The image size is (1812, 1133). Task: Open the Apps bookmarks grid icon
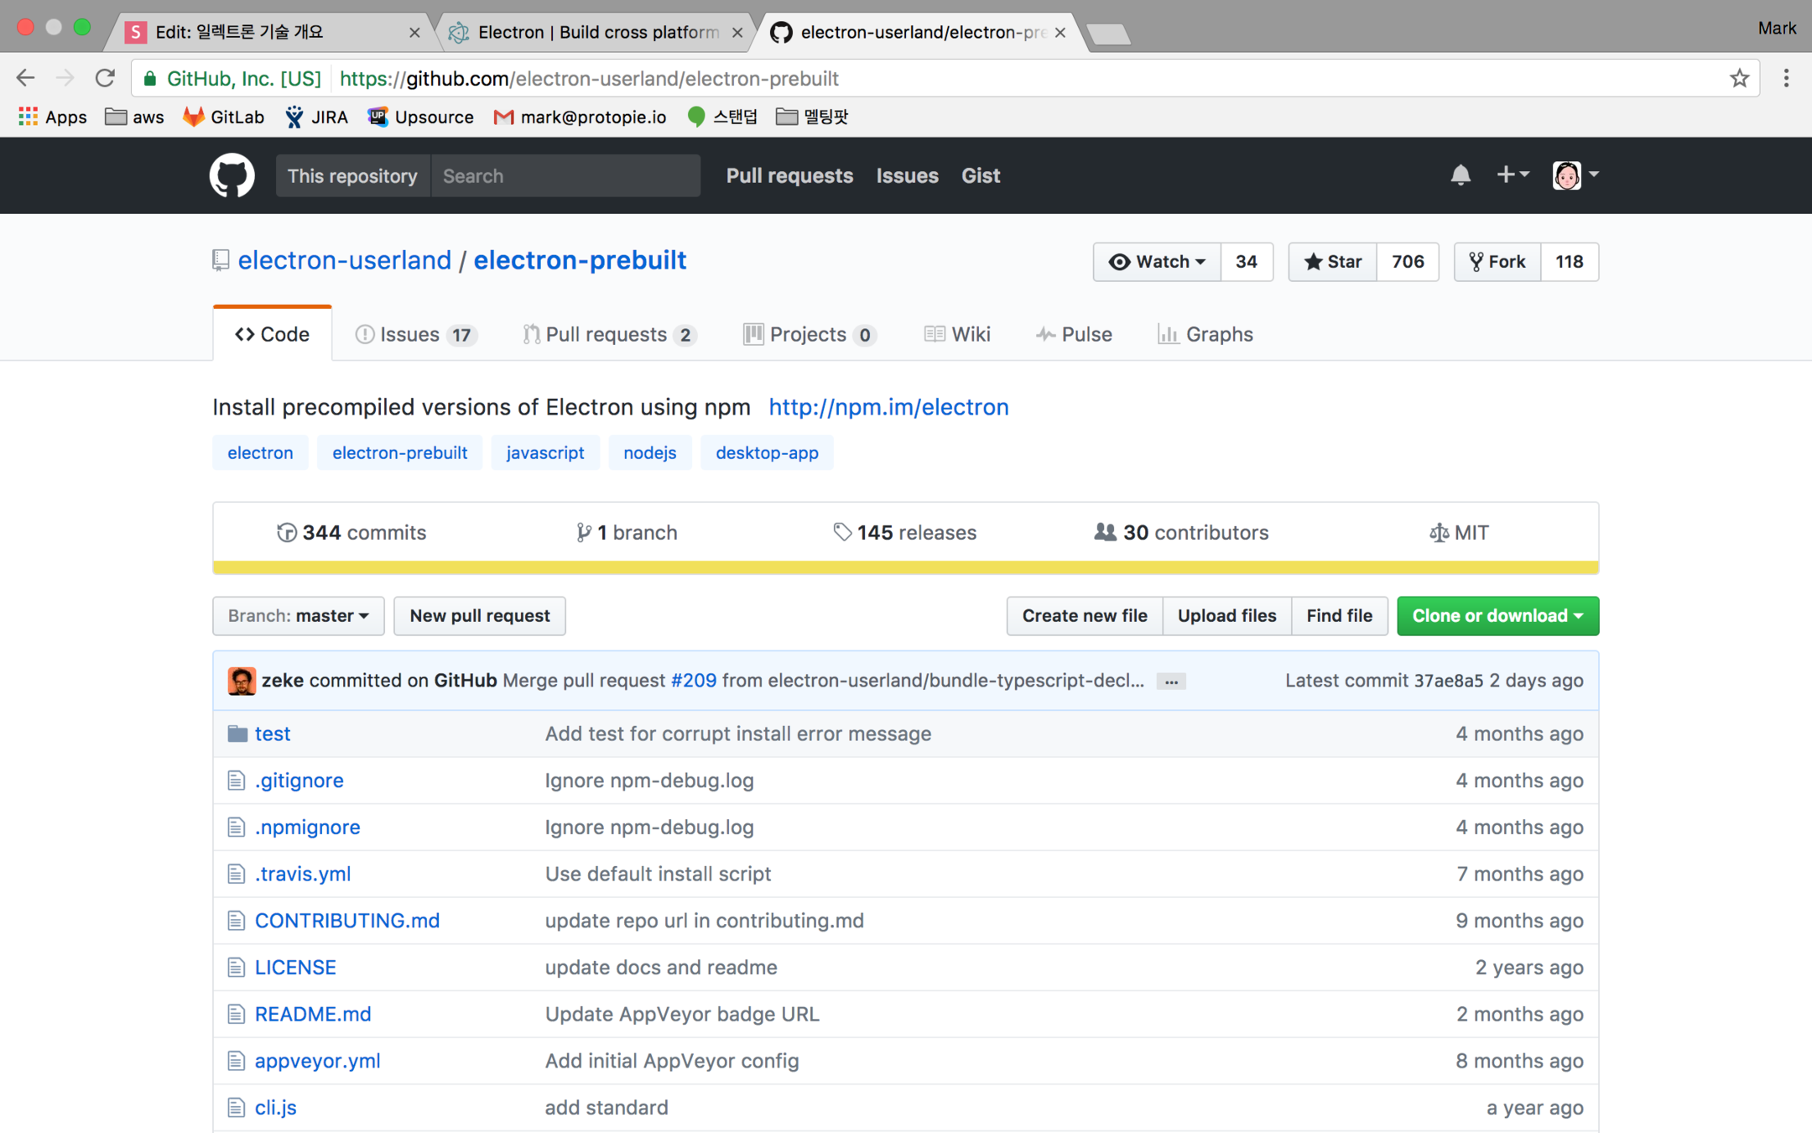28,117
